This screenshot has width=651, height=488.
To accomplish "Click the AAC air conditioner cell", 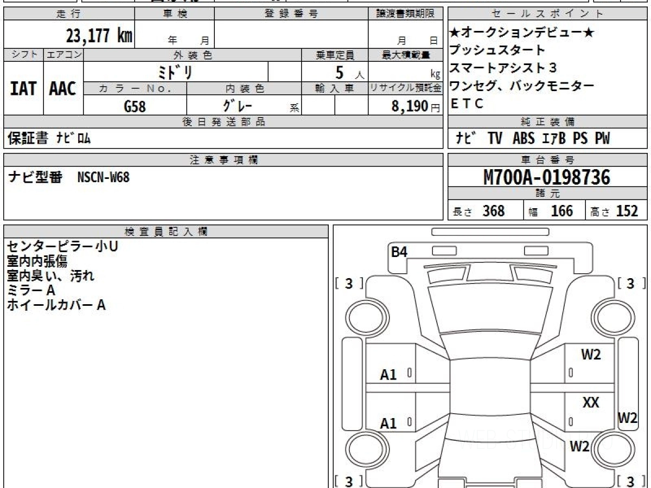I will 63,89.
